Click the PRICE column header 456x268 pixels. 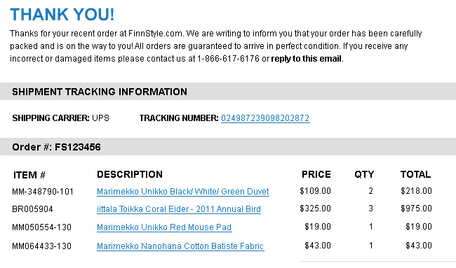click(x=316, y=175)
